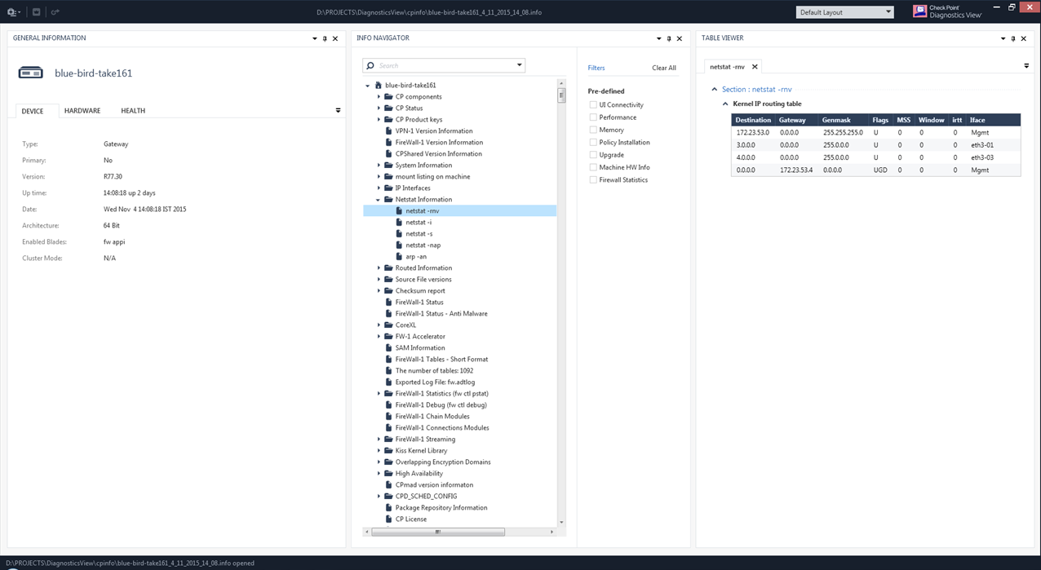
Task: Click the file icon beside VPN-1 Version Information
Action: pos(388,131)
